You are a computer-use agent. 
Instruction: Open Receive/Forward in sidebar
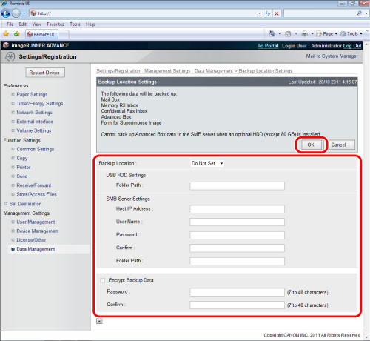(34, 185)
